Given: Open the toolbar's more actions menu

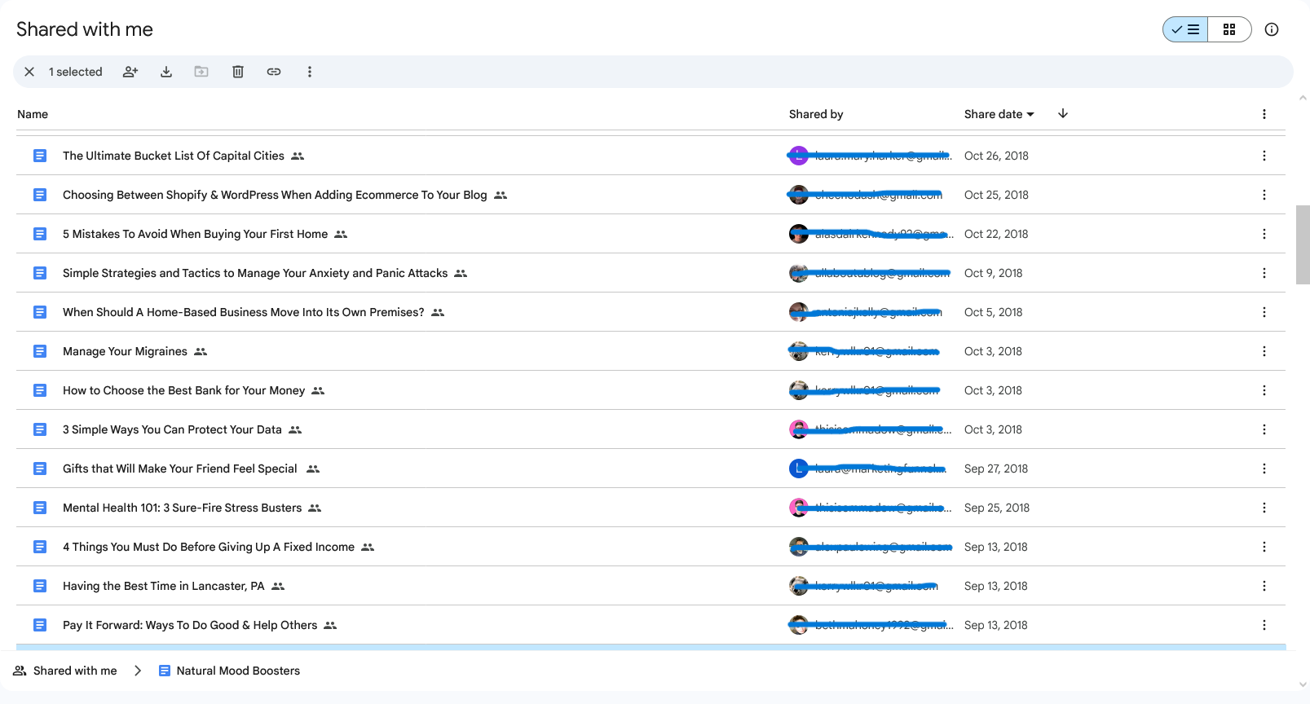Looking at the screenshot, I should (x=310, y=72).
